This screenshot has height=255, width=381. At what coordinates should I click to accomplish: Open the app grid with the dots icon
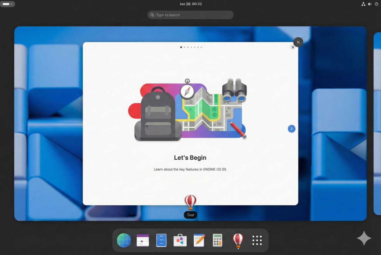click(x=257, y=240)
